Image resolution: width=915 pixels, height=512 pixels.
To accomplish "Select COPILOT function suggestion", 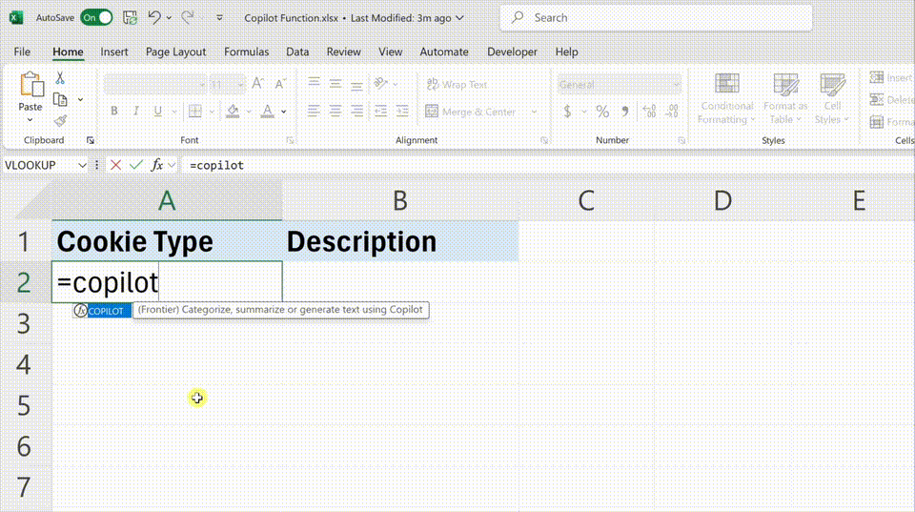I will [x=102, y=311].
